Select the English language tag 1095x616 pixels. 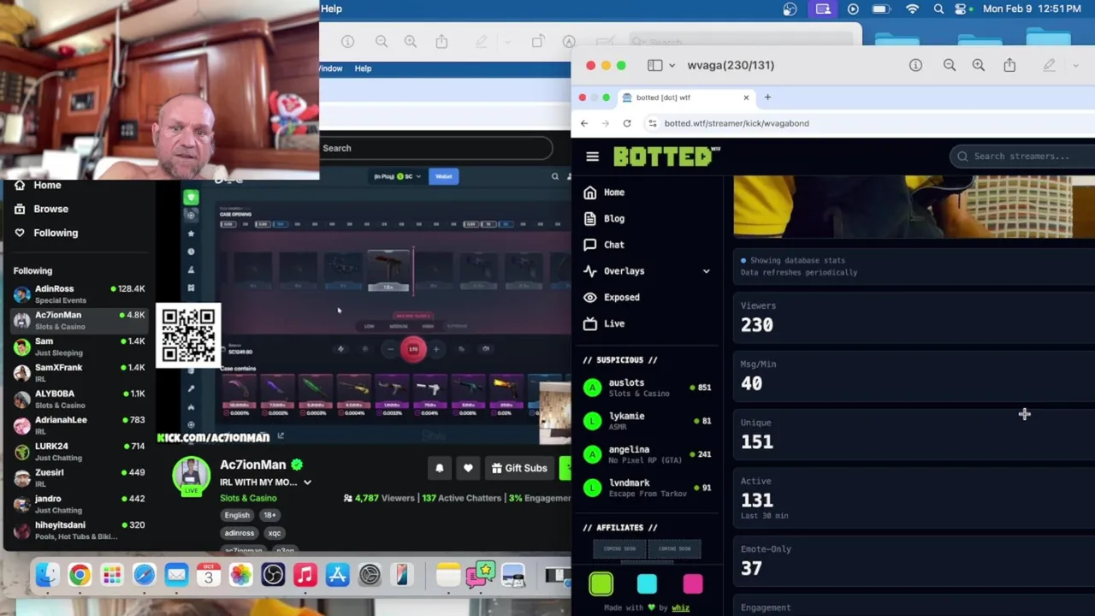(237, 515)
